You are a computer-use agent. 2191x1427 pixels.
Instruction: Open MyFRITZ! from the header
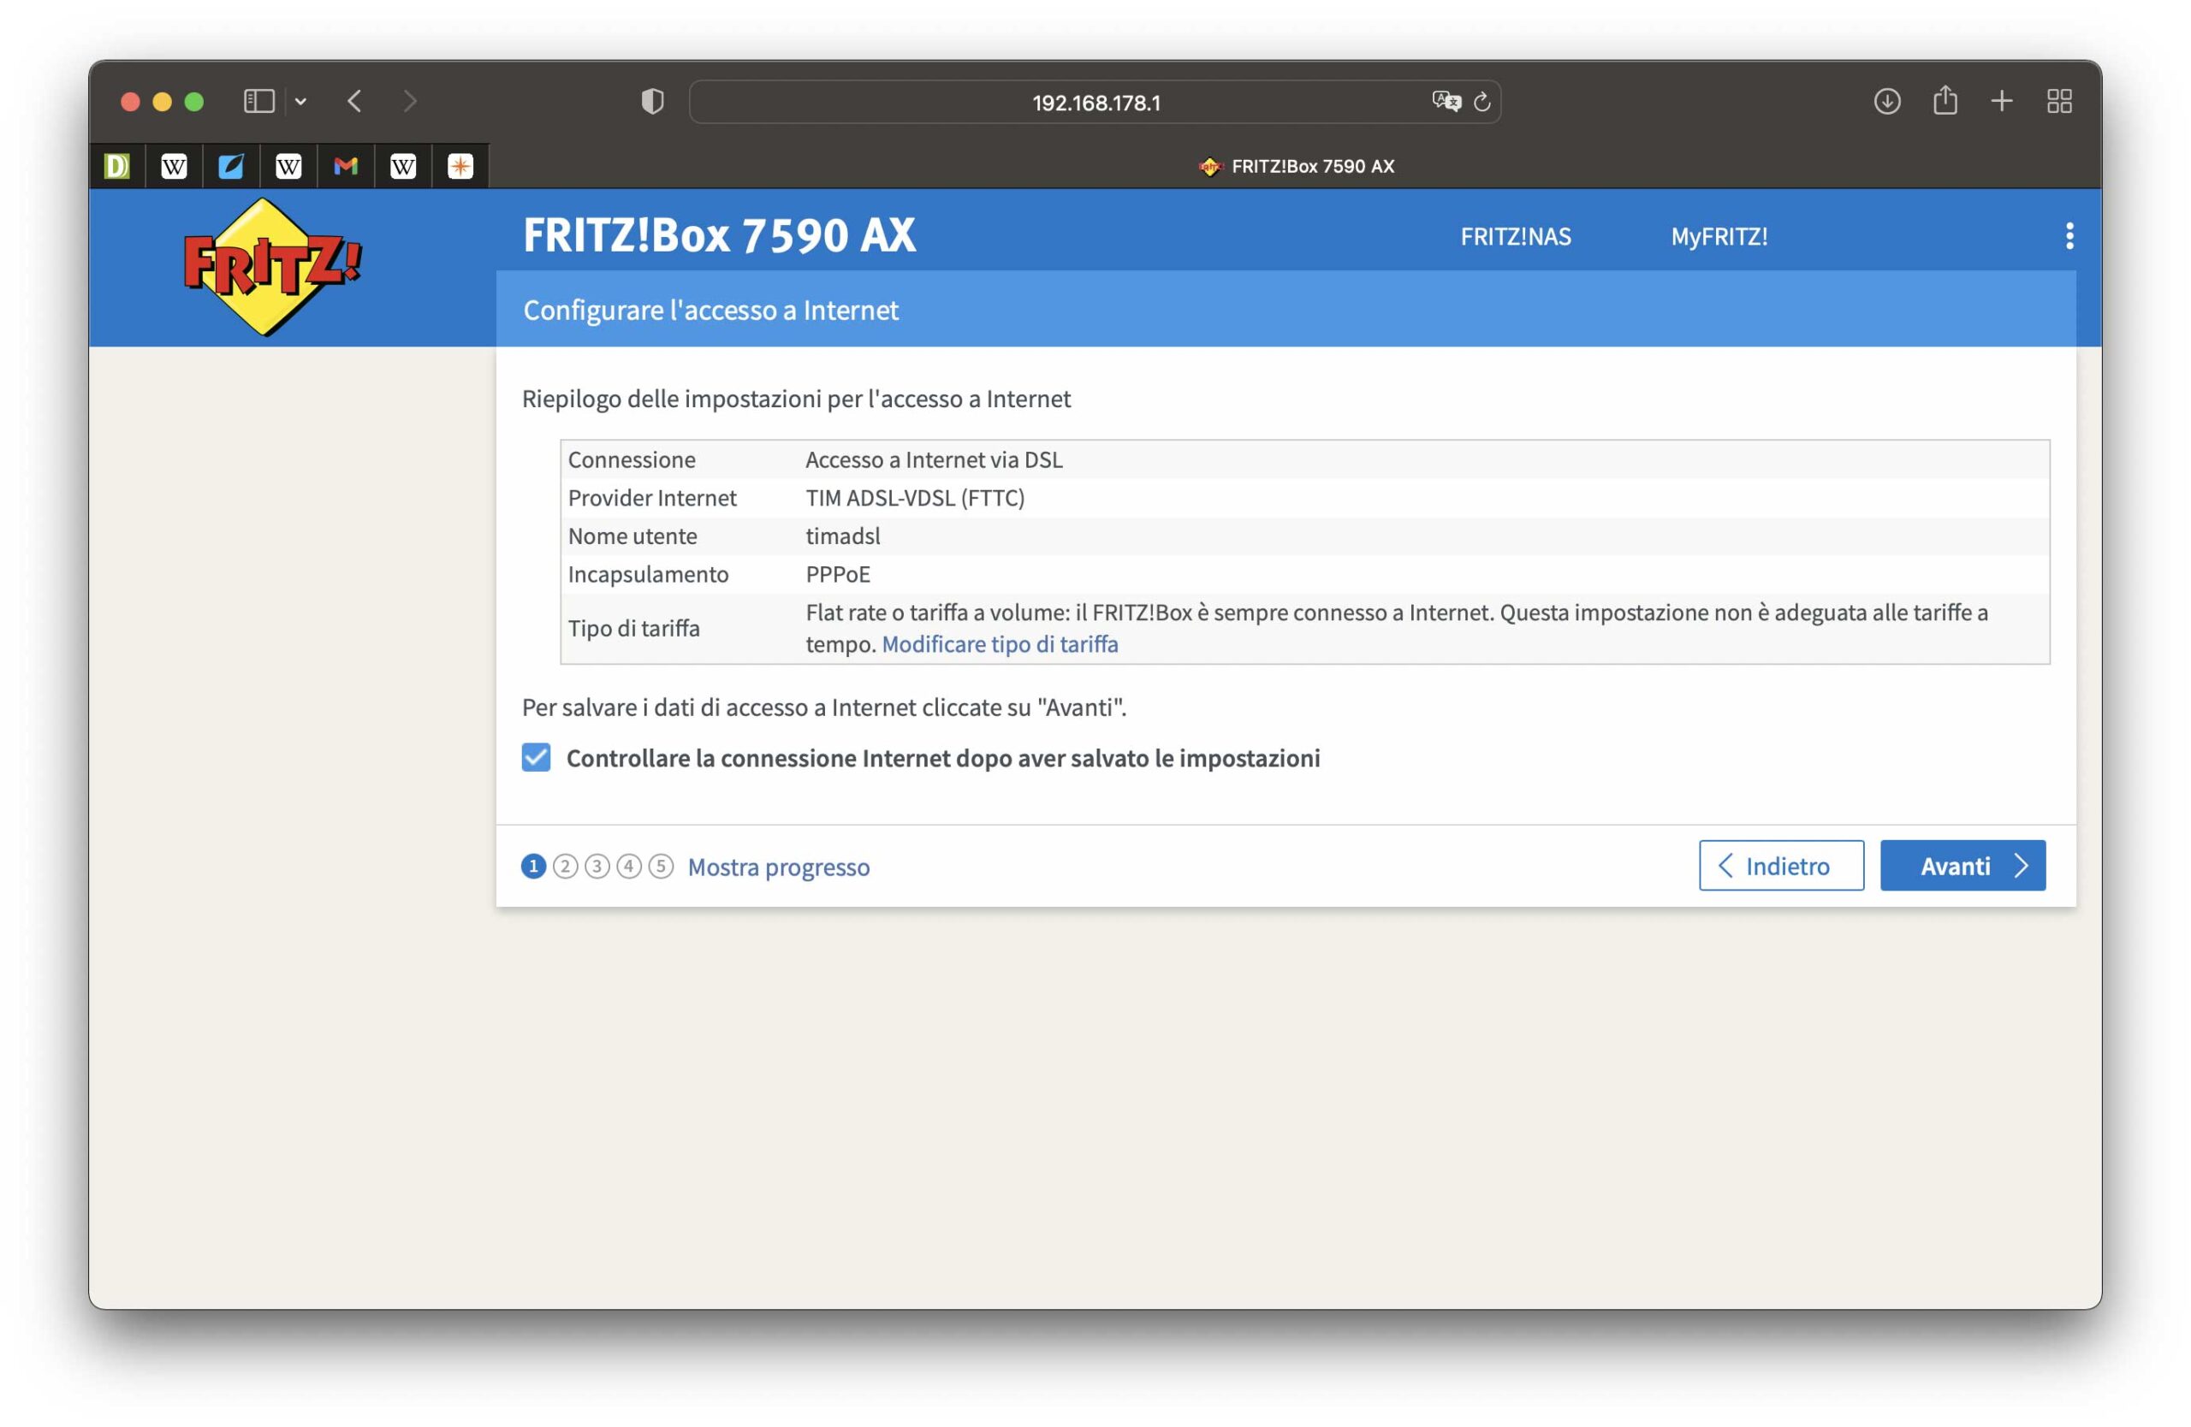click(x=1719, y=236)
